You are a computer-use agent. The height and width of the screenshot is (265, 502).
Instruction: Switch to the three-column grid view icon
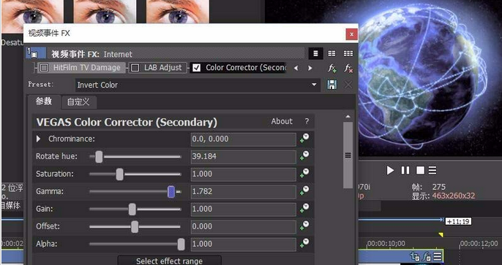tap(348, 53)
